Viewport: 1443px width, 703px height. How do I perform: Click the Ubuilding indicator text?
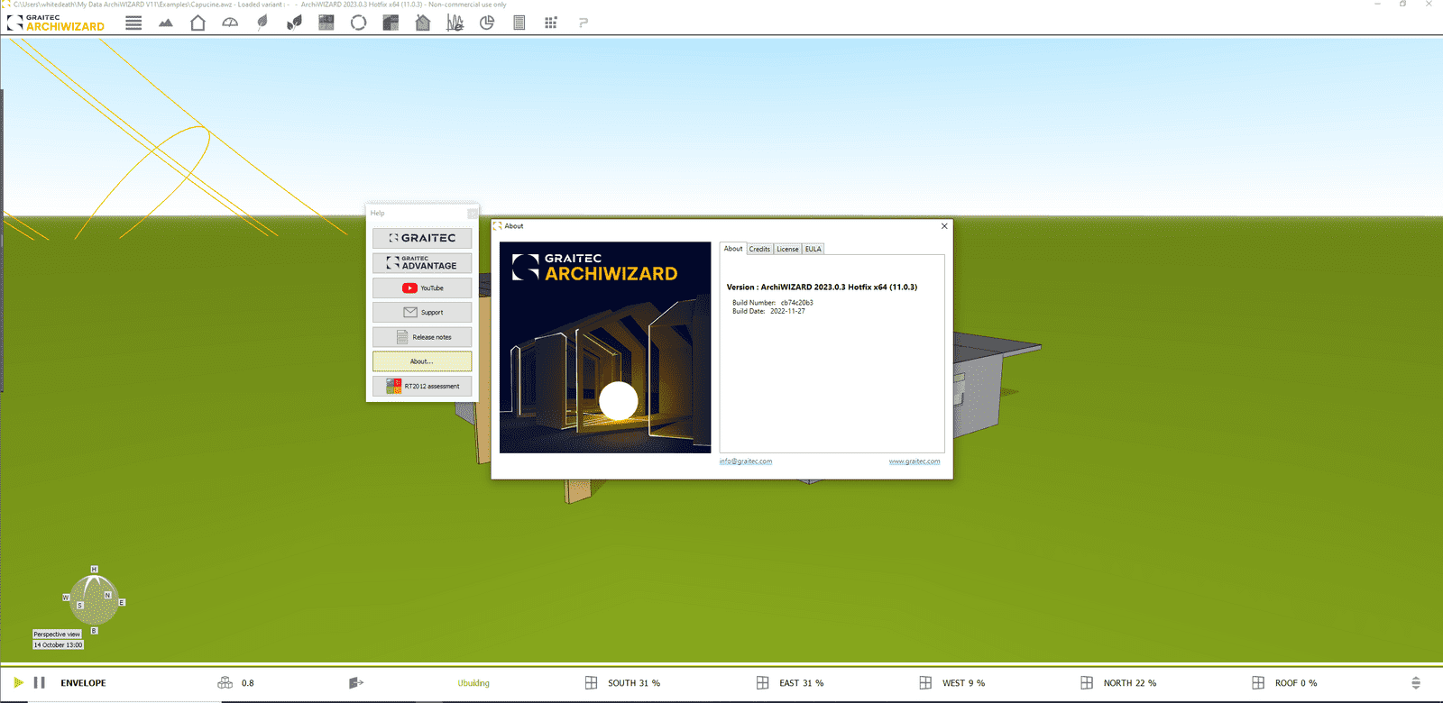click(473, 683)
